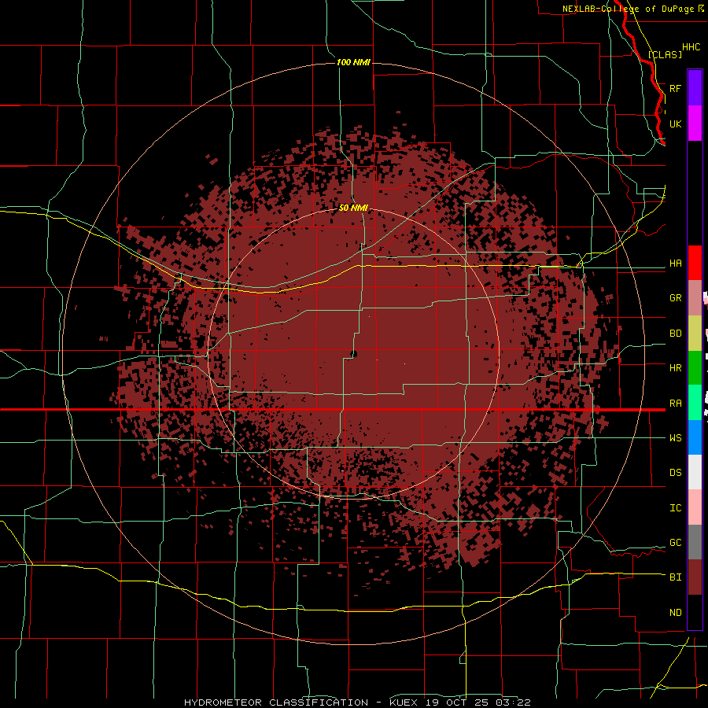Click the BI legend label
This screenshot has height=708, width=708.
(675, 577)
